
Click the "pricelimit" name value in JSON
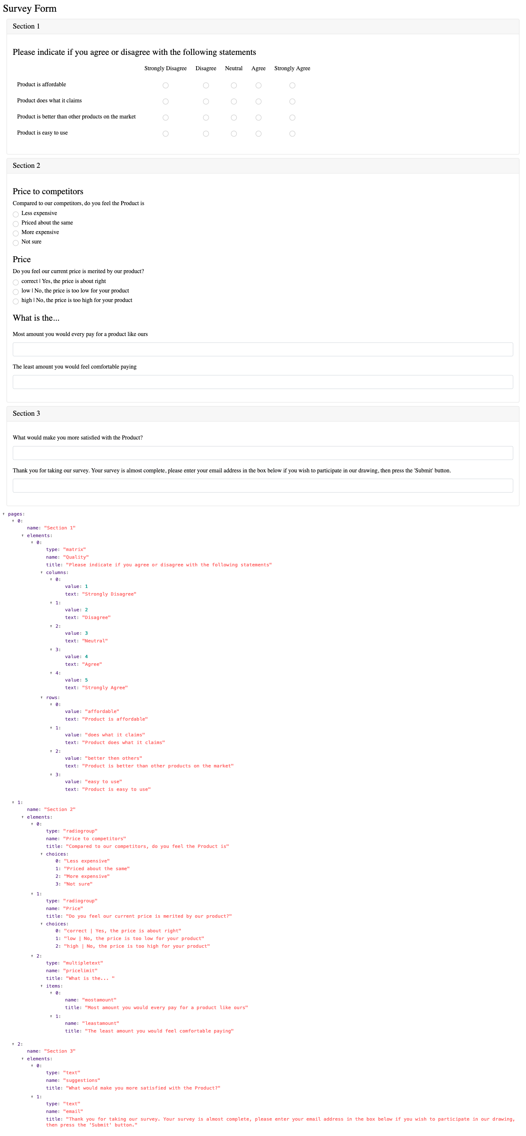click(80, 970)
